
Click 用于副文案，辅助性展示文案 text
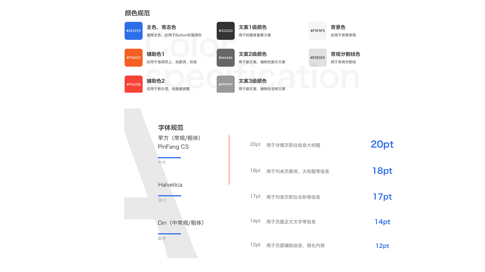(262, 62)
